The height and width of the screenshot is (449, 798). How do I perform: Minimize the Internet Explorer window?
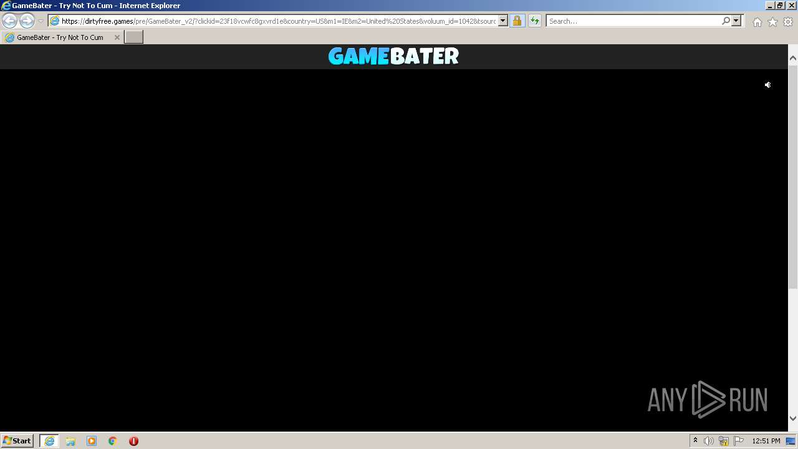(770, 6)
